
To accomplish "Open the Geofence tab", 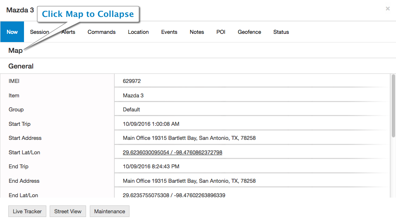I will pos(249,32).
